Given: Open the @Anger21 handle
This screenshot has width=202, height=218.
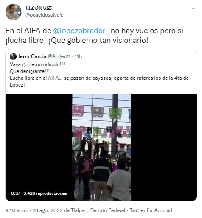Looking at the screenshot, I should 59,56.
